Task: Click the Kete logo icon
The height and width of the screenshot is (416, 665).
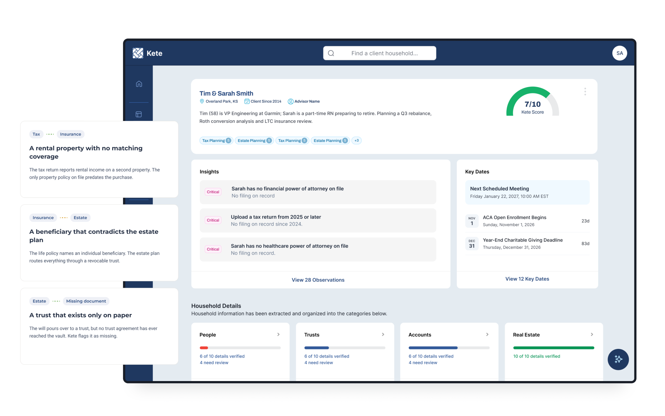Action: (138, 53)
